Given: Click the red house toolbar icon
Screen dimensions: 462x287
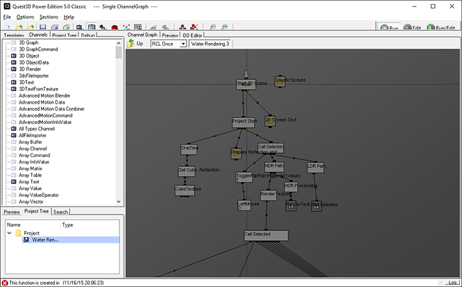Looking at the screenshot, I should click(x=115, y=27).
